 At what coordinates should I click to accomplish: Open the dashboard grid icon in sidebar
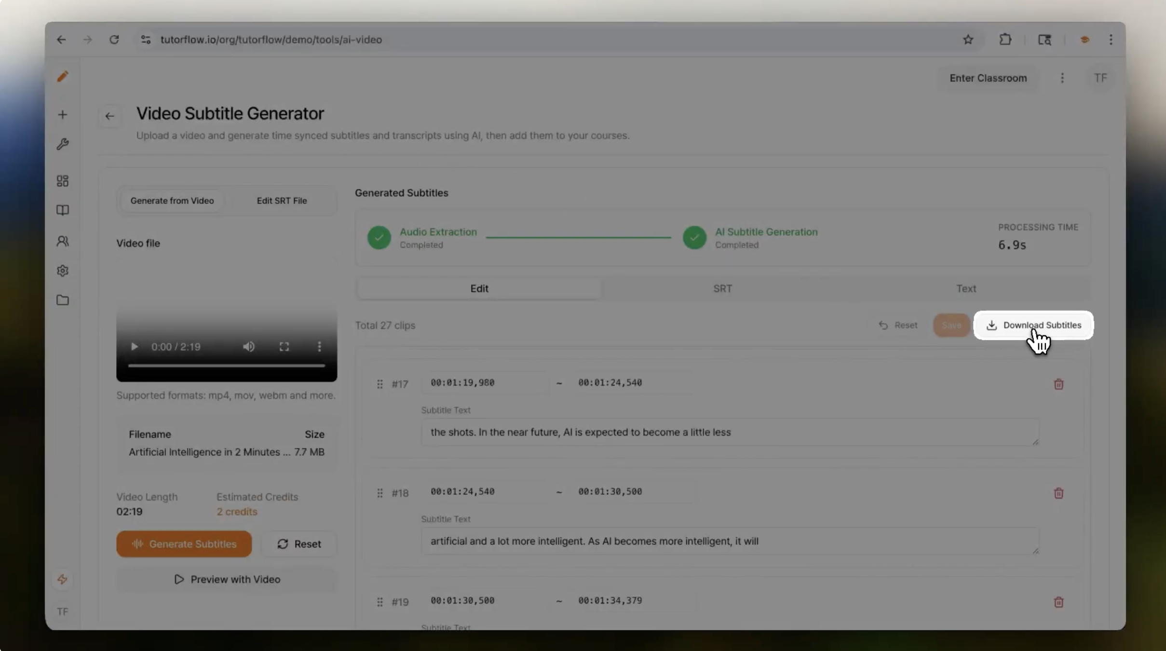point(62,181)
